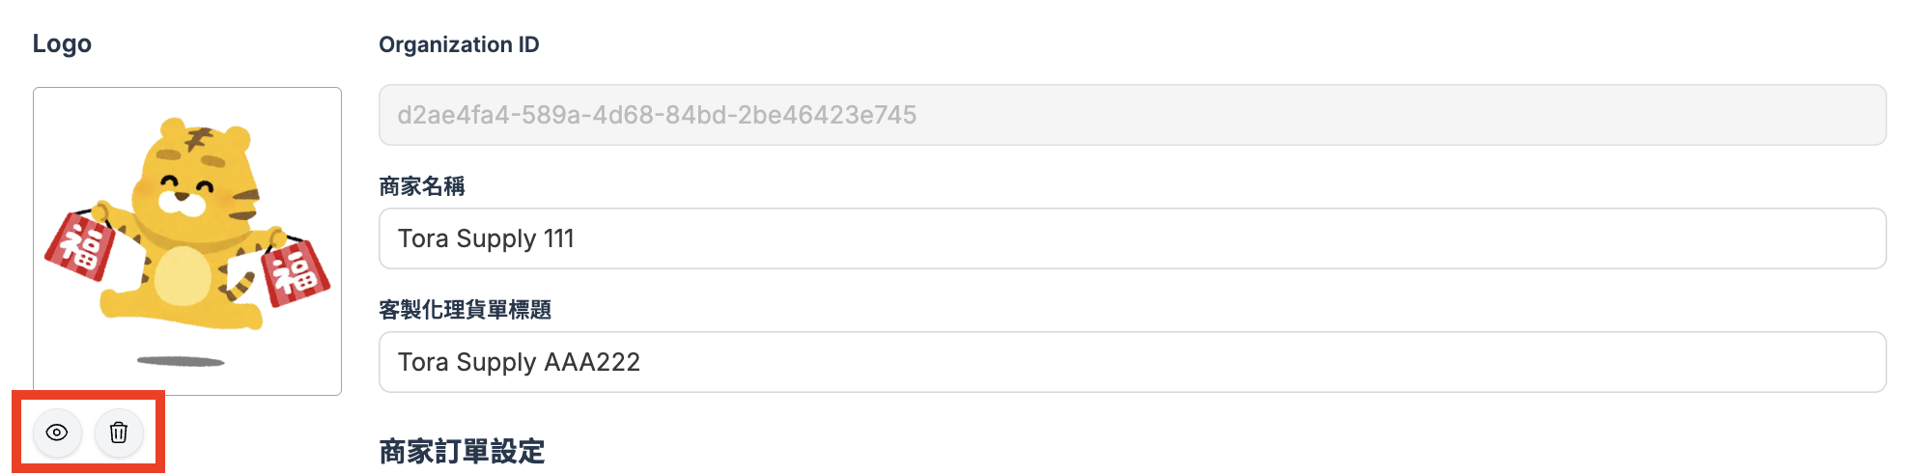Viewport: 1922px width, 475px height.
Task: Focus the 客製化理貨單標題 input field
Action: coord(1132,362)
